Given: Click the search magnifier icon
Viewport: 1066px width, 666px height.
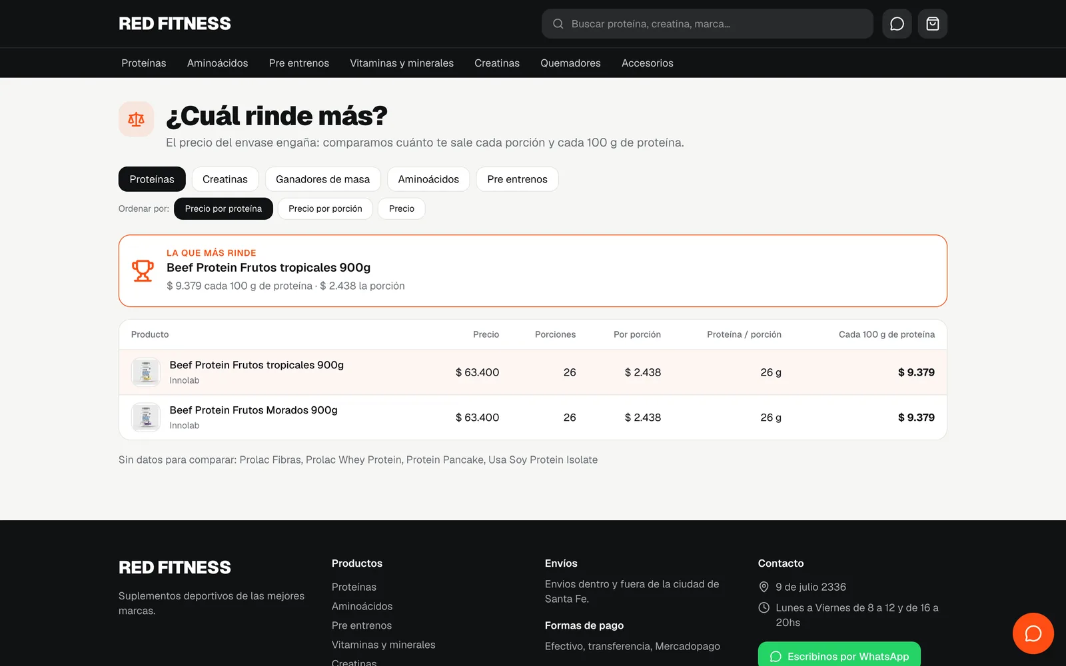Looking at the screenshot, I should (558, 24).
